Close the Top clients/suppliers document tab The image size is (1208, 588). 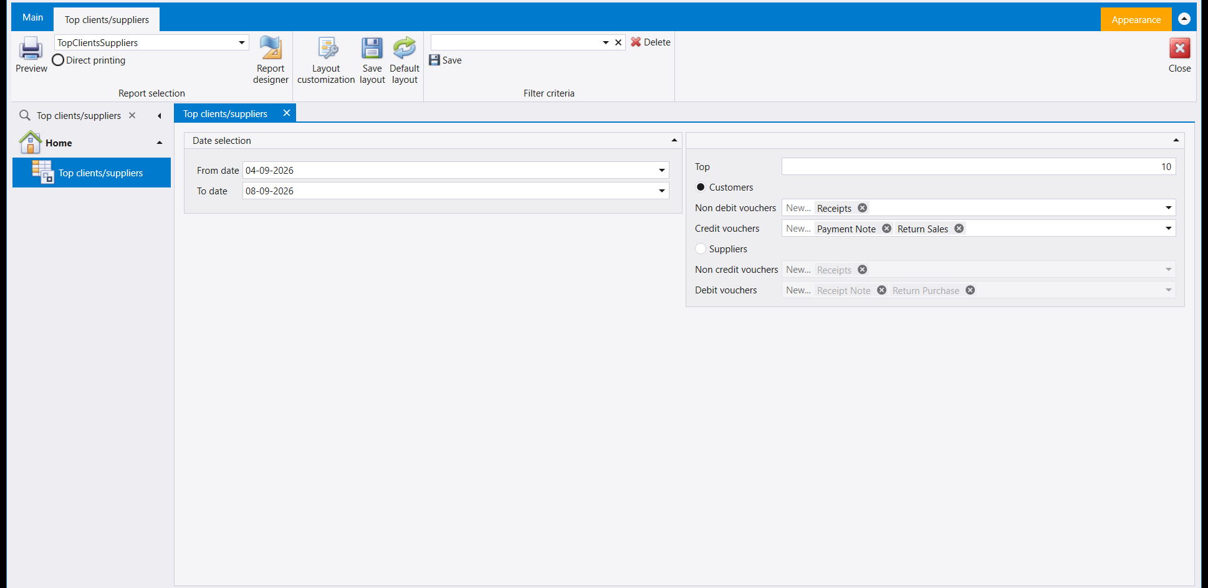click(x=287, y=113)
